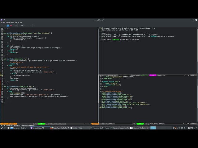Click the green indicator in hangman.h mode line
Viewport: 198px width, 148px height.
pos(140,124)
